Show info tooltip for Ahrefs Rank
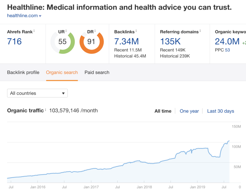This screenshot has width=246, height=193. tap(34, 31)
